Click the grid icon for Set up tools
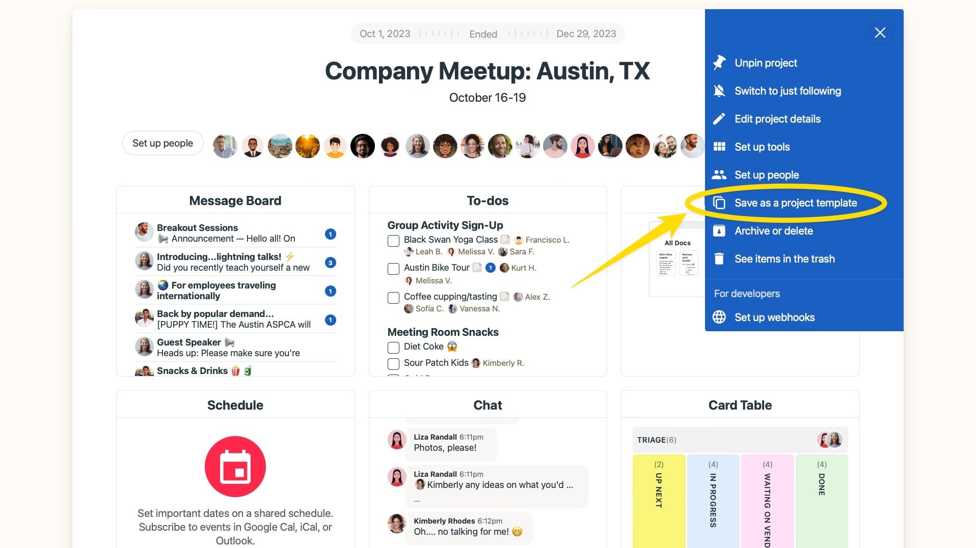This screenshot has height=548, width=976. [719, 147]
